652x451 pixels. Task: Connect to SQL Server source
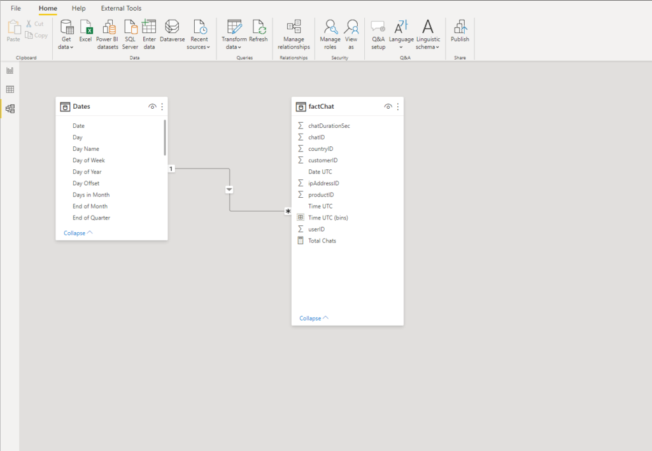[130, 34]
